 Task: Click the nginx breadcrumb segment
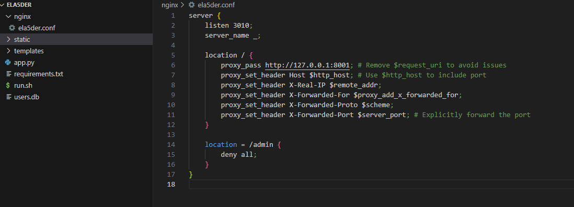point(170,5)
